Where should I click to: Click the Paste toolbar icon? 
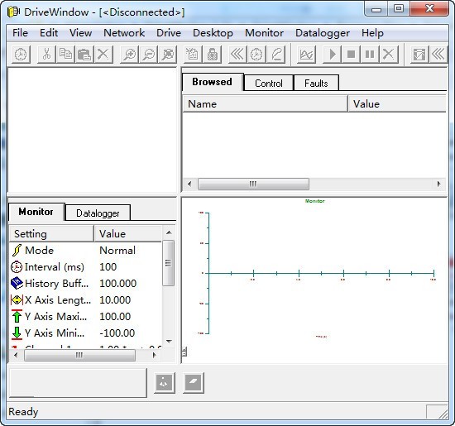[84, 55]
